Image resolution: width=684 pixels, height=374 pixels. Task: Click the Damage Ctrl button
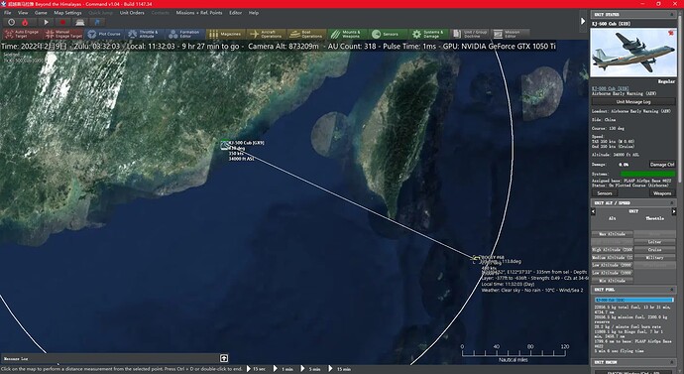(662, 165)
